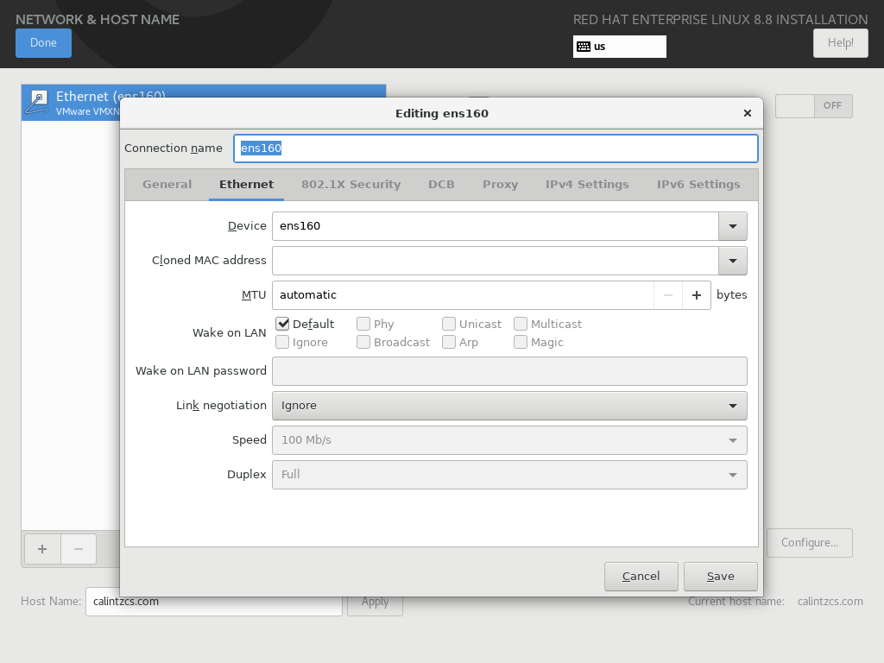Viewport: 884px width, 663px height.
Task: Click the Configure... button
Action: [x=810, y=543]
